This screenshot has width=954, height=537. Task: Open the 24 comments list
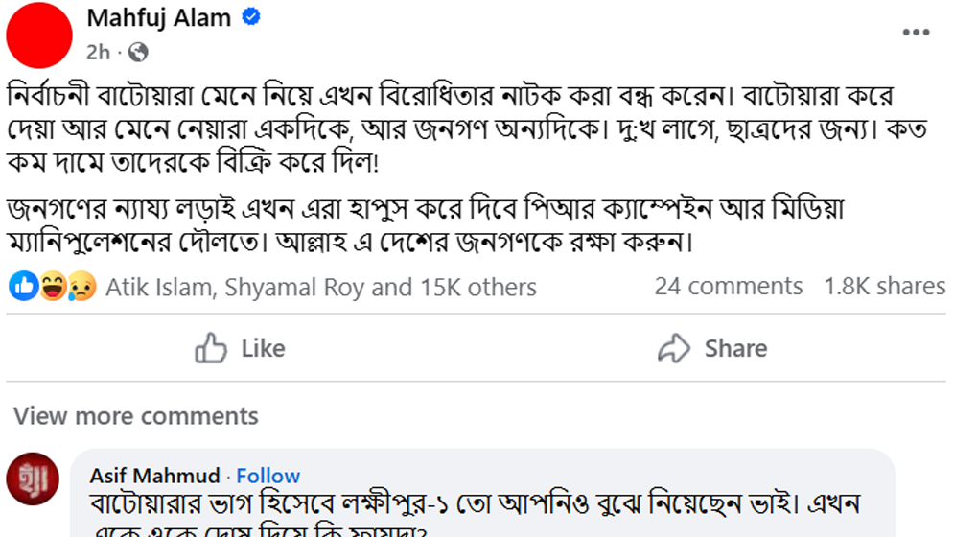pos(728,286)
